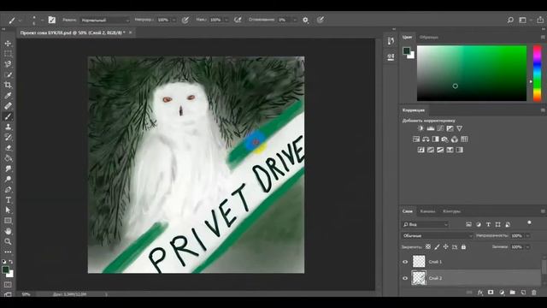This screenshot has height=308, width=547.
Task: Click the vertical hue slider strip
Action: pyautogui.click(x=538, y=74)
